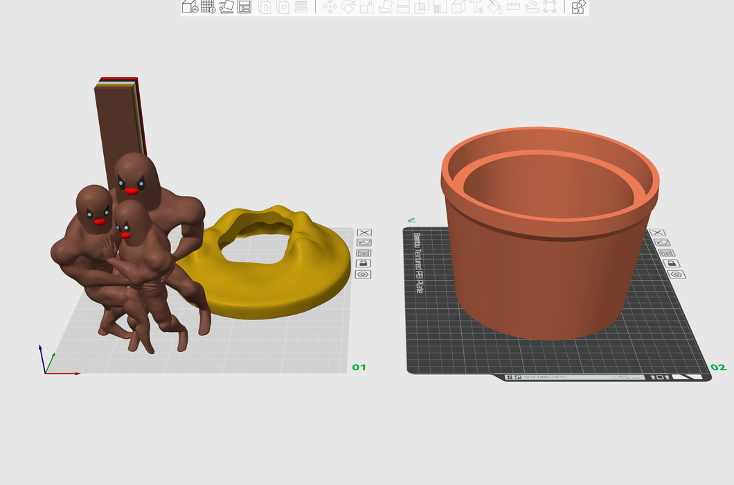Select the Color painting bucket tool
This screenshot has width=734, height=485.
pyautogui.click(x=494, y=7)
